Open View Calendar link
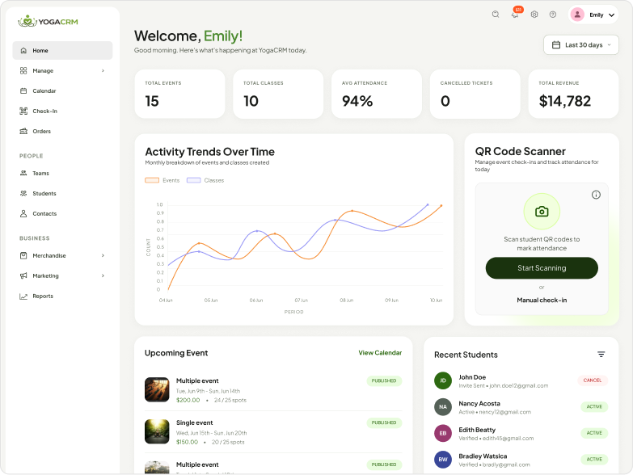The image size is (633, 475). [380, 353]
